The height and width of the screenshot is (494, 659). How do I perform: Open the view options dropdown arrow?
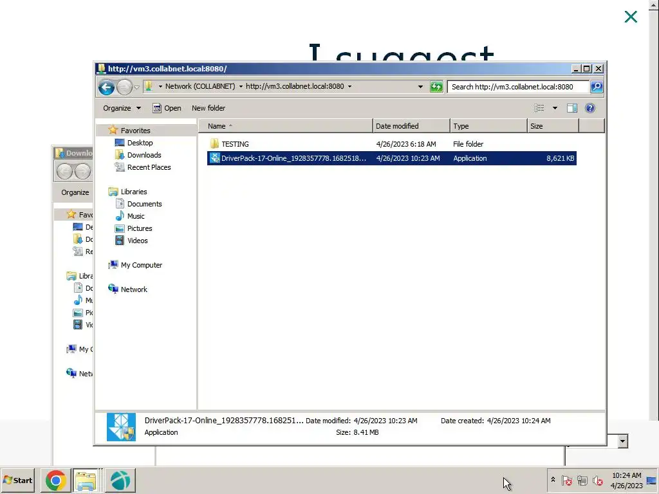point(555,108)
